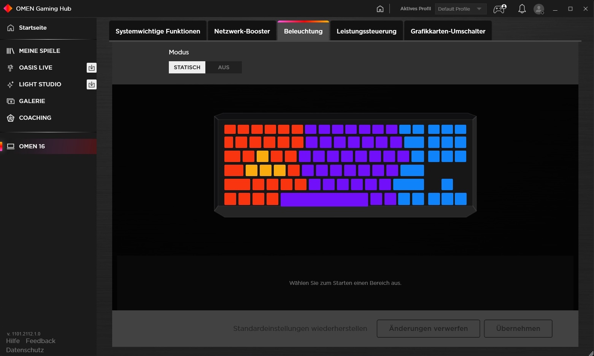The width and height of the screenshot is (594, 356).
Task: Click the OMEN logo diamond icon
Action: tap(8, 8)
